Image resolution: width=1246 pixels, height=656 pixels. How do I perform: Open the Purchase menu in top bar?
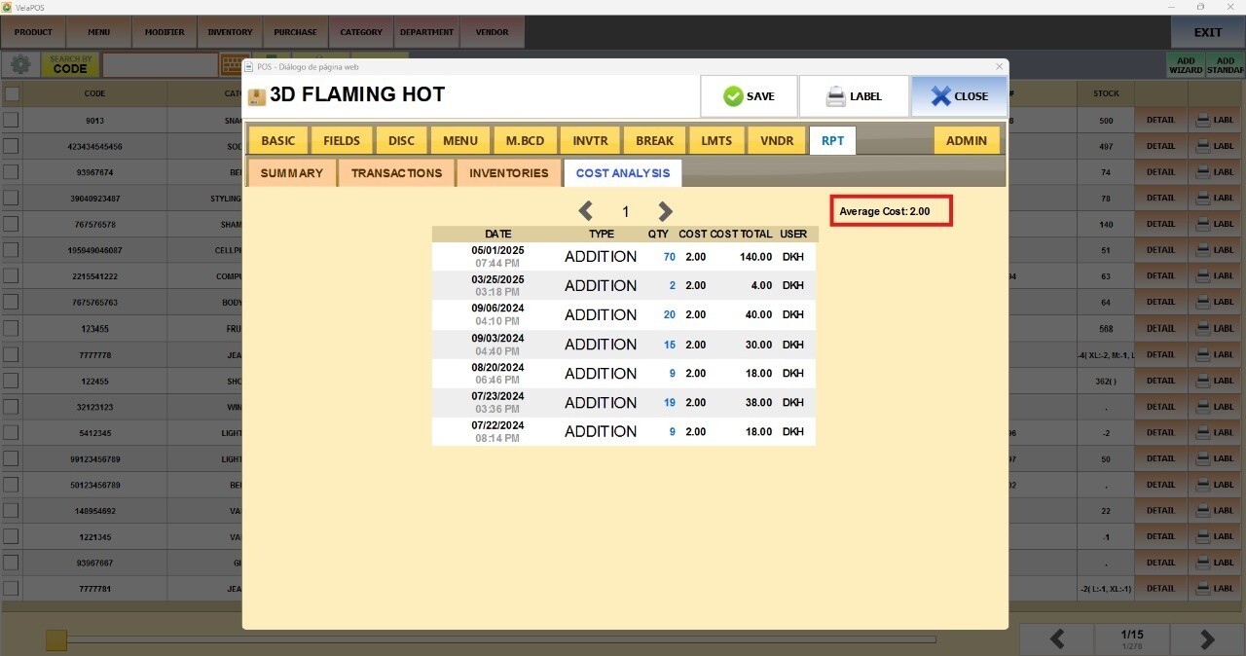pyautogui.click(x=295, y=32)
